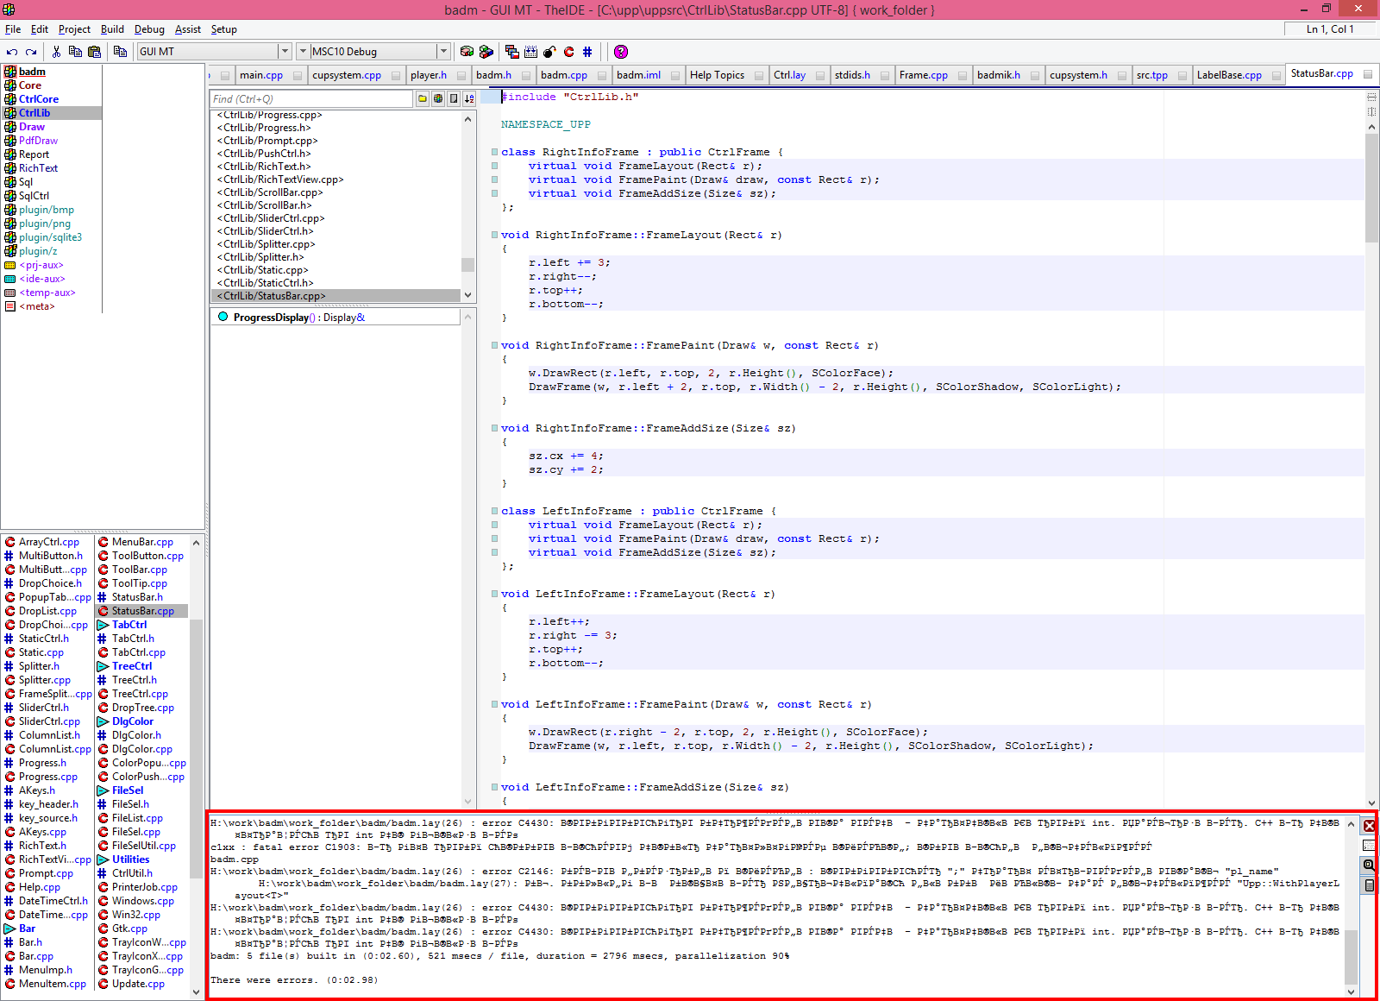Open help via purple question mark icon
1380x1001 pixels.
(621, 52)
